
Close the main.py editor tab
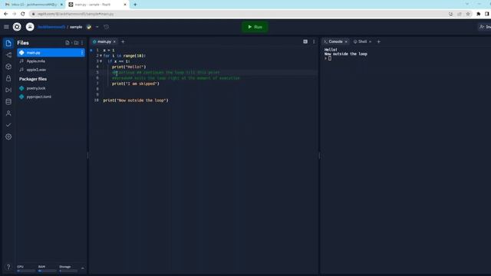click(x=114, y=41)
